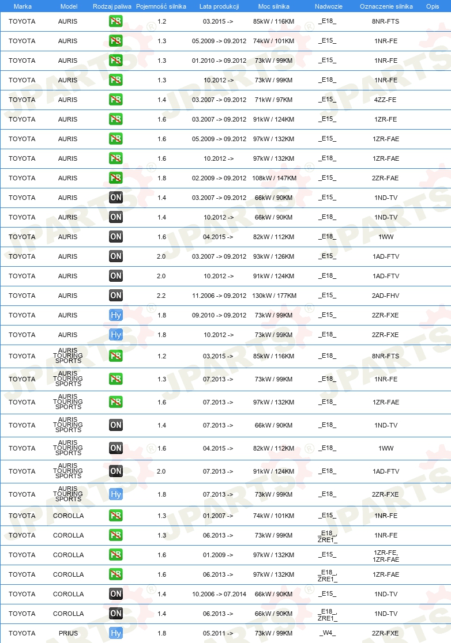Click diesel ON icon in Auris 03.2007 1ND-TV row
451x643 pixels.
[116, 197]
